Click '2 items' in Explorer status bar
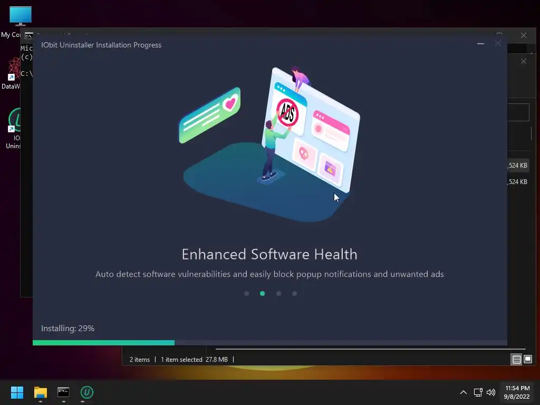540x405 pixels. pyautogui.click(x=139, y=360)
